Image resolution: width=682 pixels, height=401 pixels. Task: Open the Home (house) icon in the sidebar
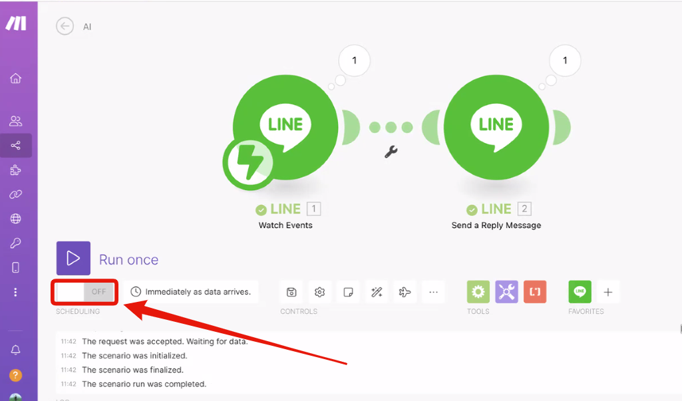point(16,78)
